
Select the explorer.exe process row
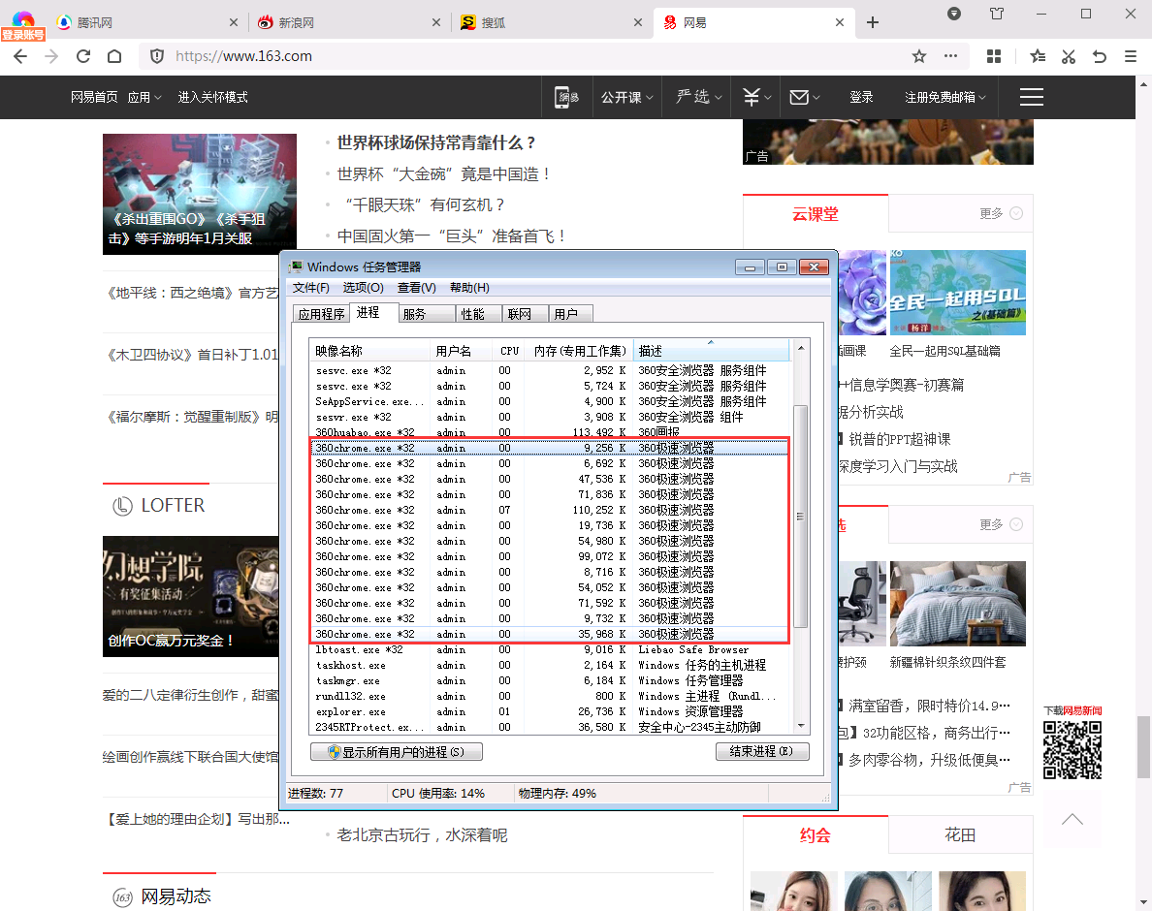pyautogui.click(x=550, y=711)
